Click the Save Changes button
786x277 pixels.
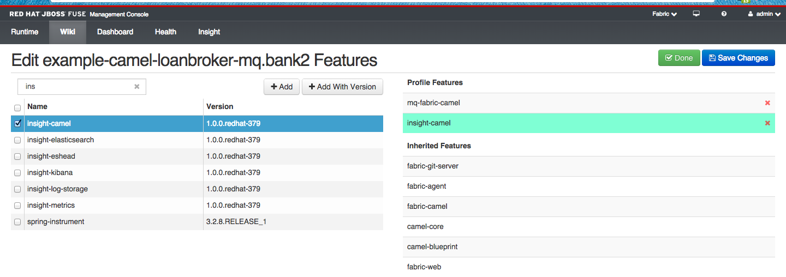click(x=738, y=58)
